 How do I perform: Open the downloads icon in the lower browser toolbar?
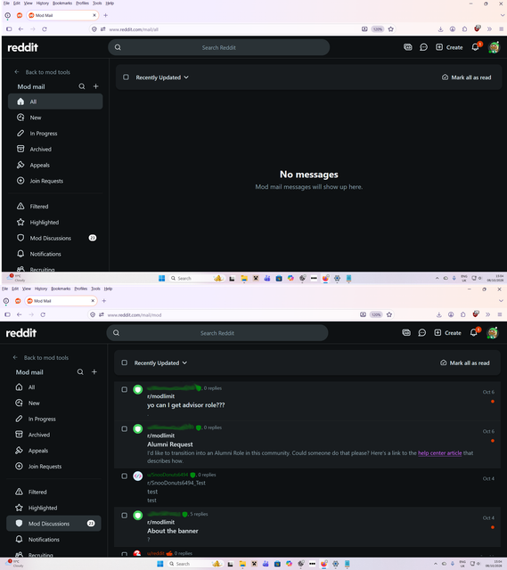coord(439,314)
